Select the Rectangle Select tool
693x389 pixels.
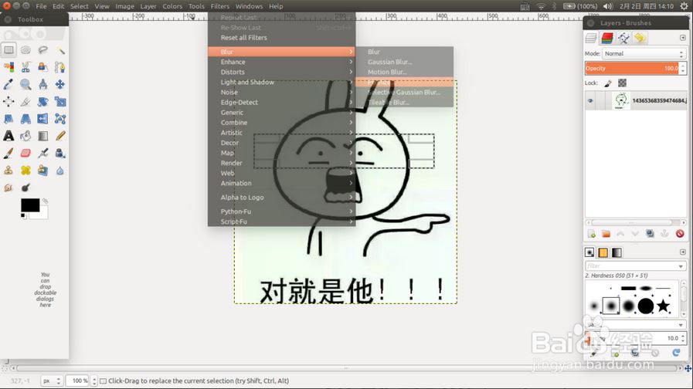(x=8, y=50)
